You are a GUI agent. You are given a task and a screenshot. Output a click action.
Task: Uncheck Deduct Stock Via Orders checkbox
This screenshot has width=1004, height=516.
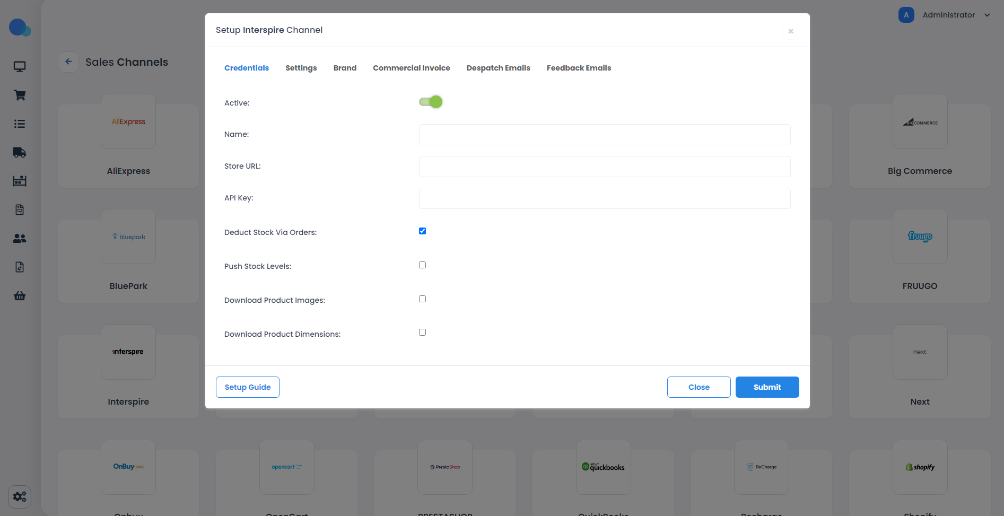click(423, 231)
